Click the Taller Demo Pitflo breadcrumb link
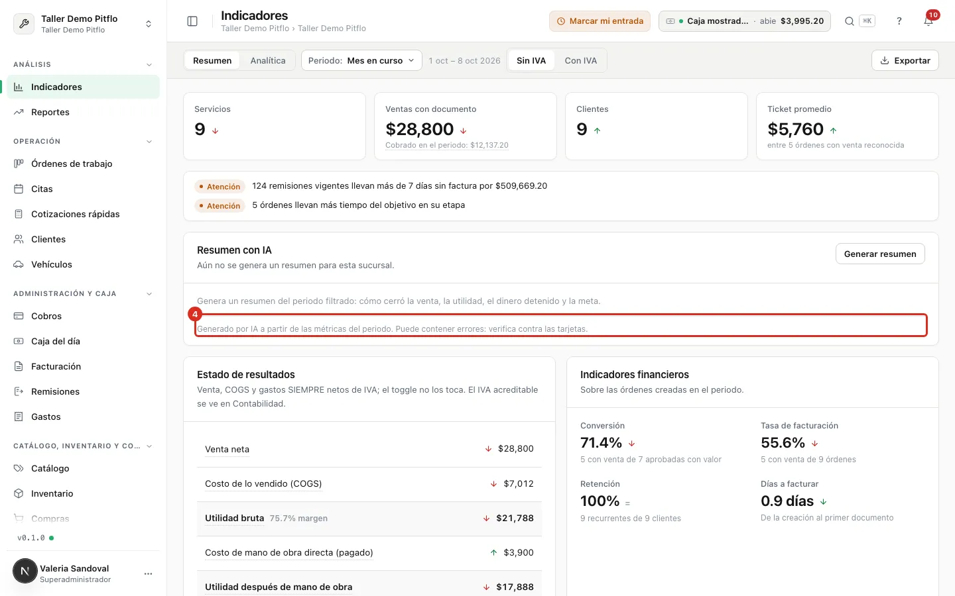The width and height of the screenshot is (955, 596). pyautogui.click(x=255, y=28)
